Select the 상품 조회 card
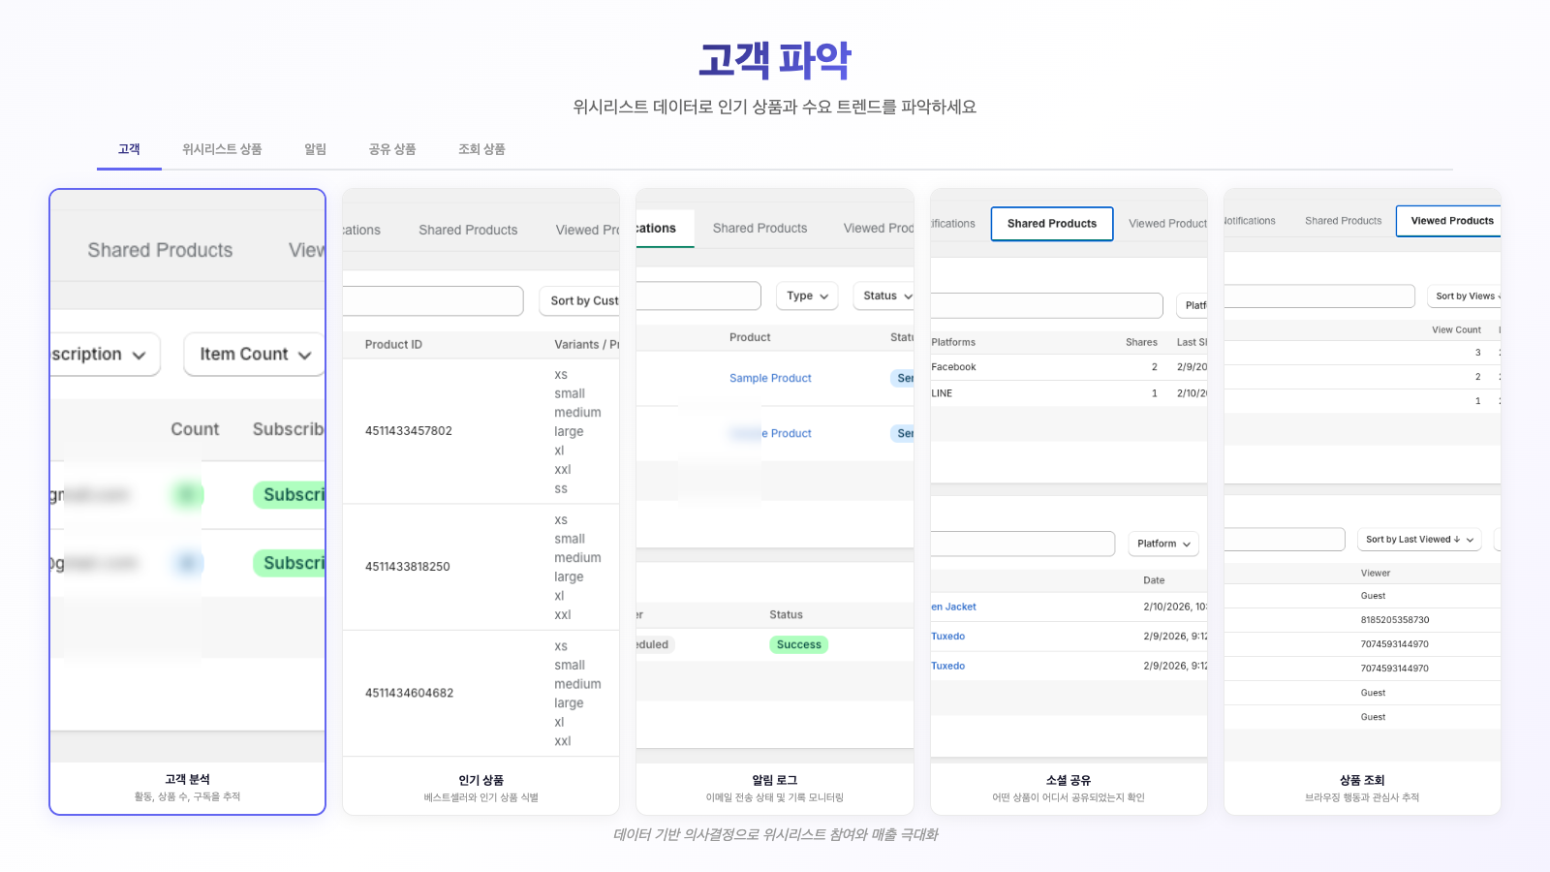 [x=1362, y=501]
